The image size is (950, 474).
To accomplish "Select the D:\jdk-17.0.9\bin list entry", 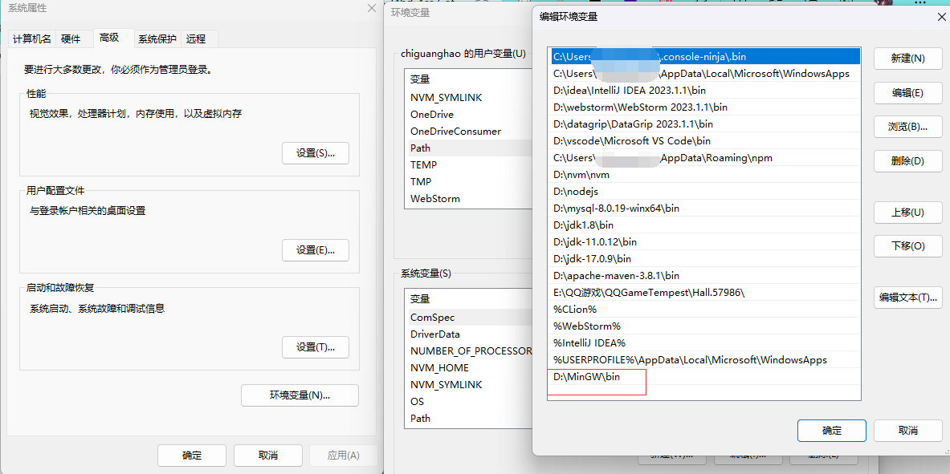I will [593, 258].
